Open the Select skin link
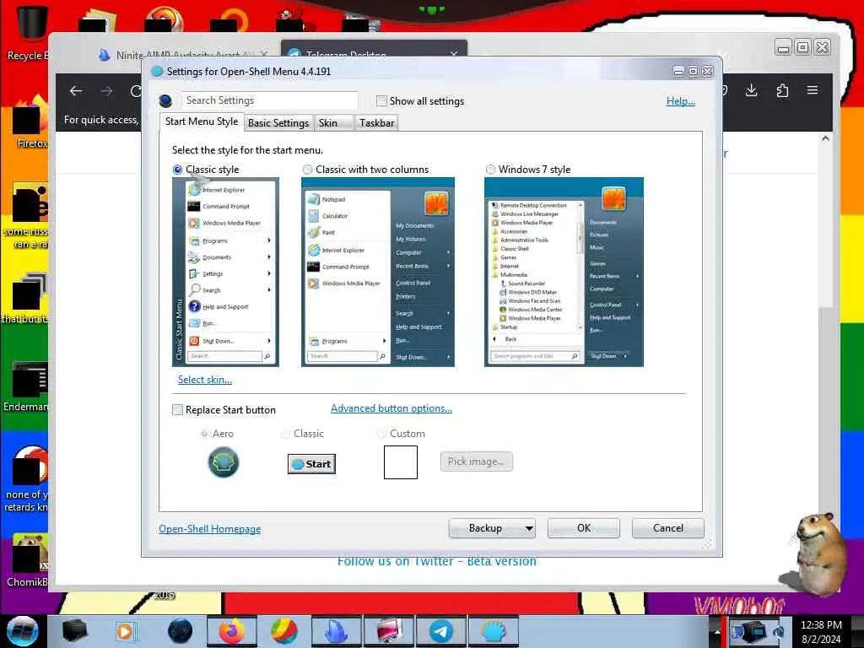This screenshot has height=648, width=864. 205,380
